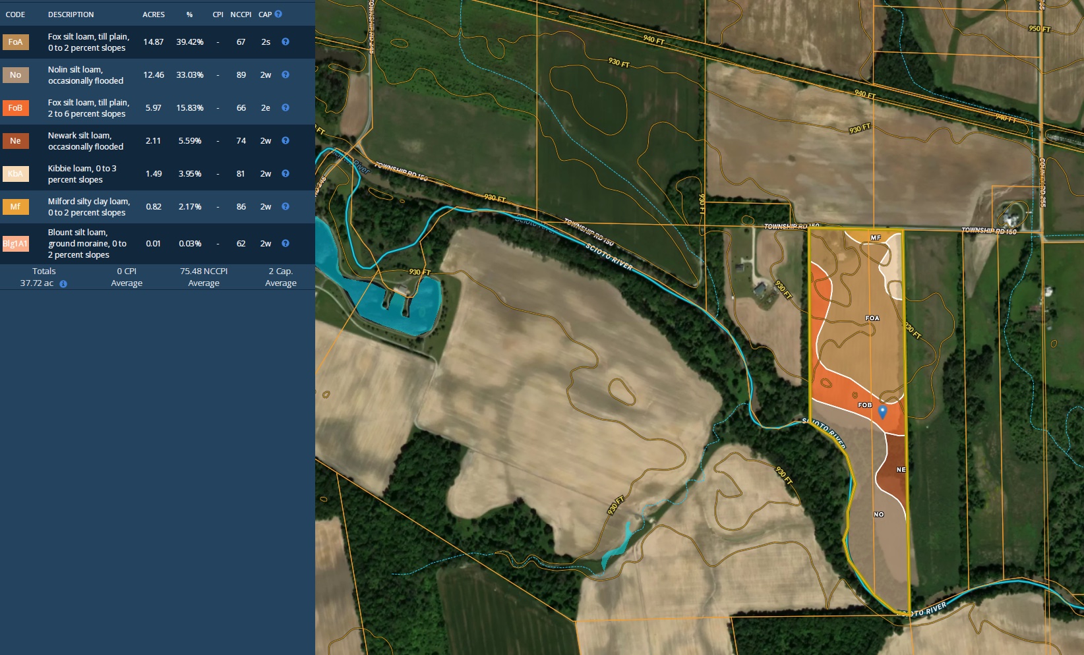Click the blue location pin on the map

pos(883,412)
